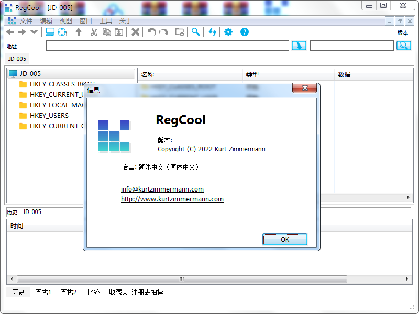The image size is (419, 314).
Task: Click the Undo toolbar icon
Action: pos(151,32)
